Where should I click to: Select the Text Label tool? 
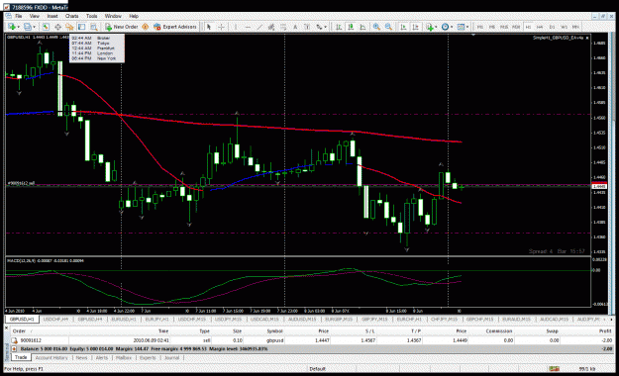pyautogui.click(x=307, y=27)
